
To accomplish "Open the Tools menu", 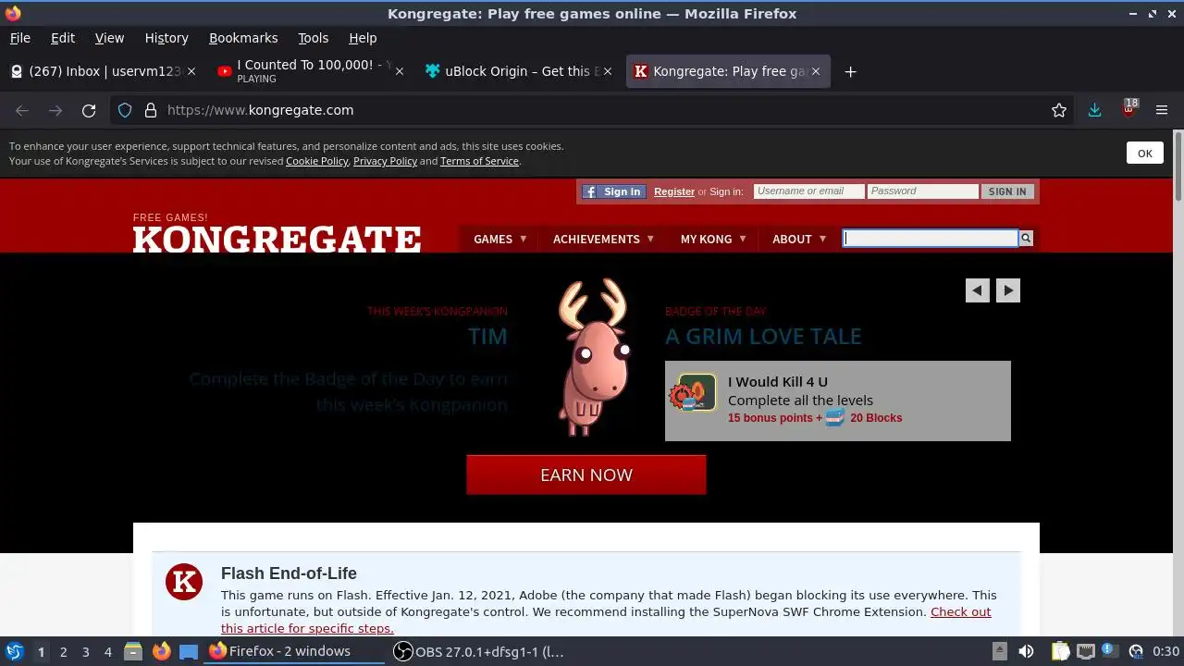I will pyautogui.click(x=313, y=38).
